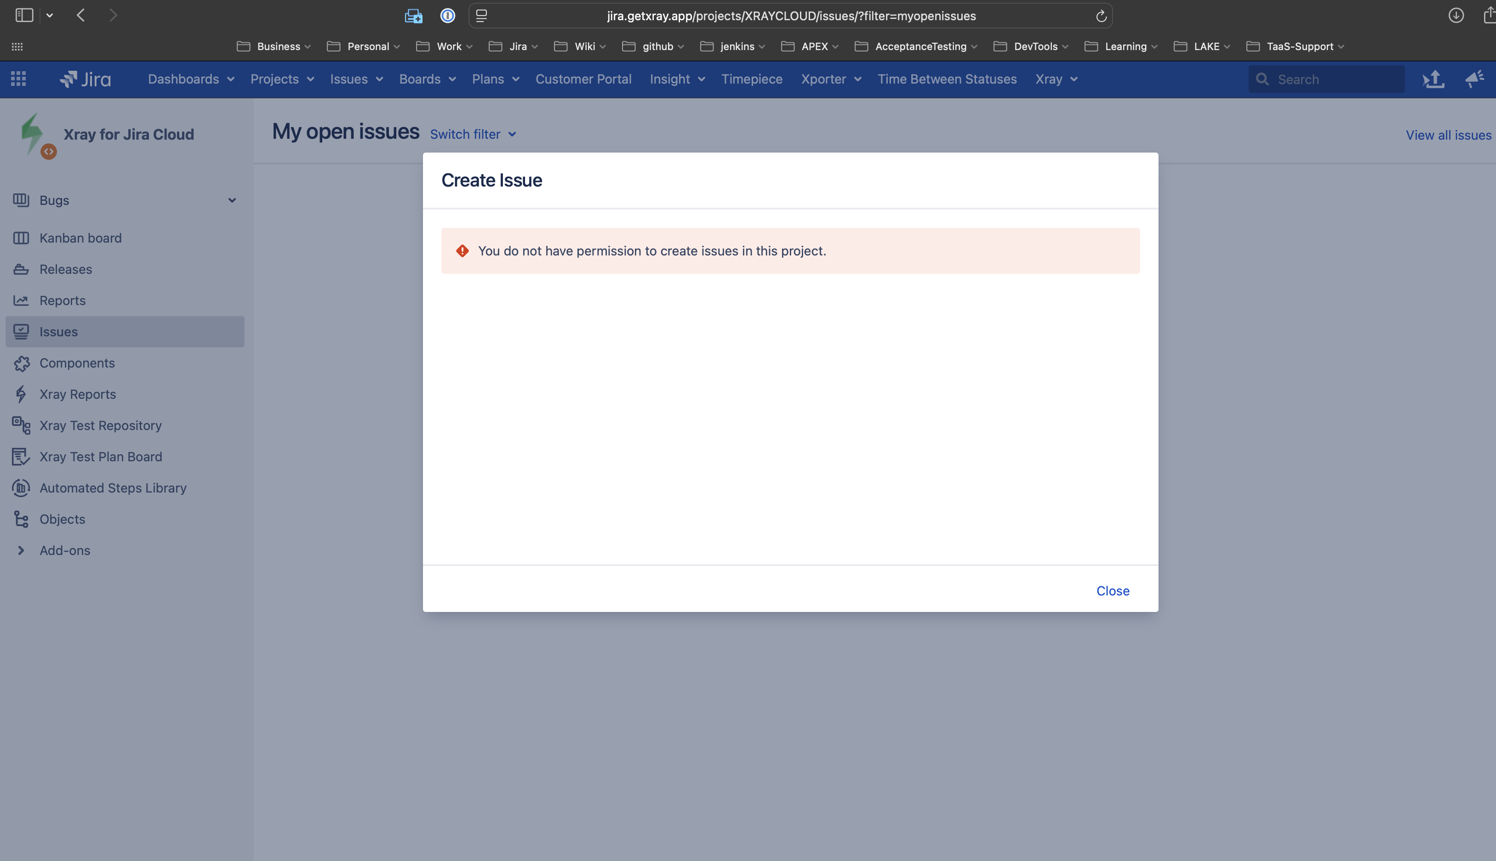Open the Safari downloads icon

(x=1456, y=15)
